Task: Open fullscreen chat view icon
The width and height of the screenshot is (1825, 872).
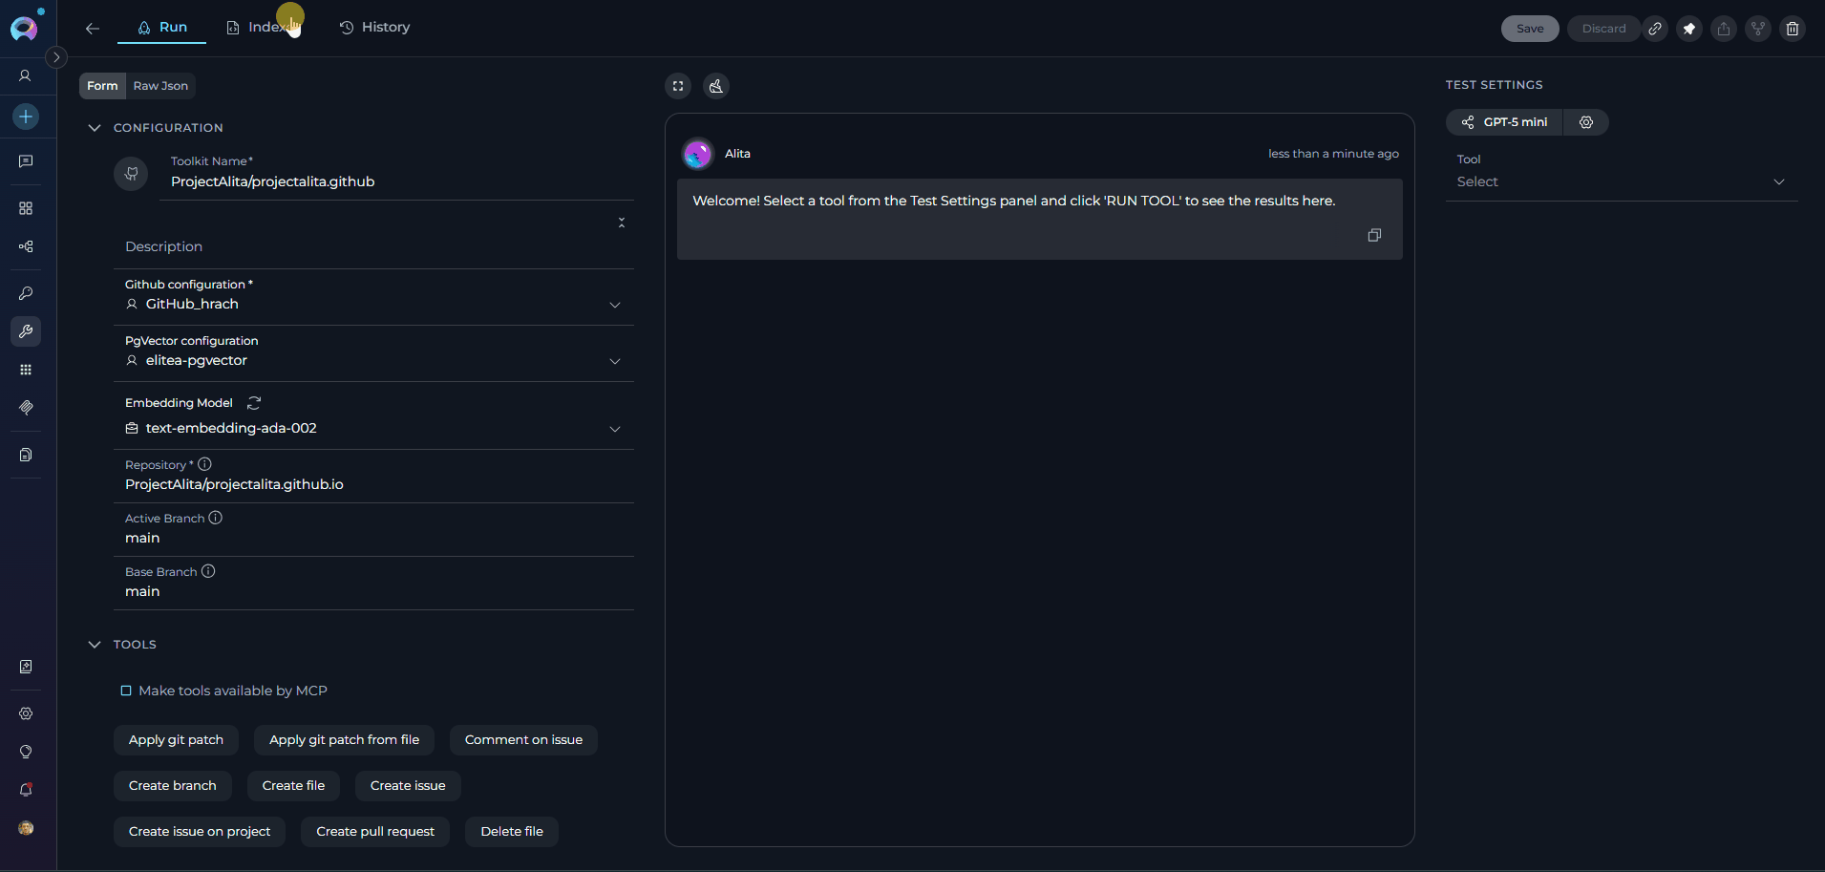Action: (678, 86)
